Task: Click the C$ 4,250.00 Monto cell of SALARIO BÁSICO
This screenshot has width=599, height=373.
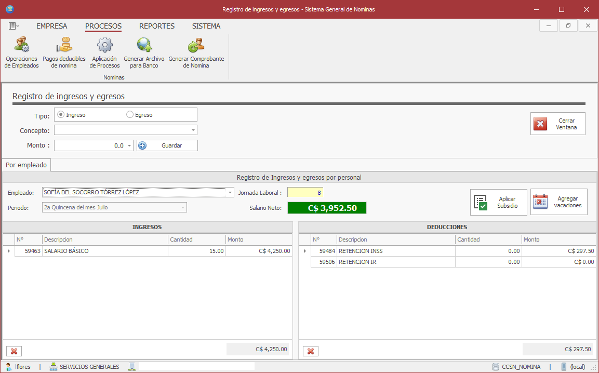Action: point(259,251)
